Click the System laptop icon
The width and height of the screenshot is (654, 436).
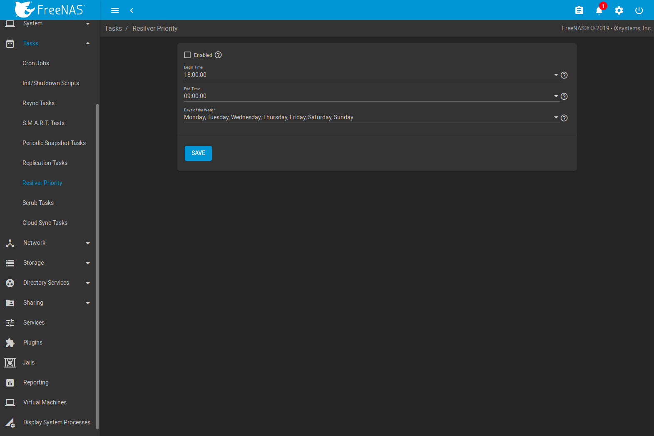(x=10, y=24)
